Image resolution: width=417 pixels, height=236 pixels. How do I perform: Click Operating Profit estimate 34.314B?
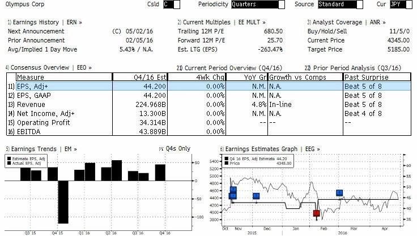pyautogui.click(x=152, y=122)
